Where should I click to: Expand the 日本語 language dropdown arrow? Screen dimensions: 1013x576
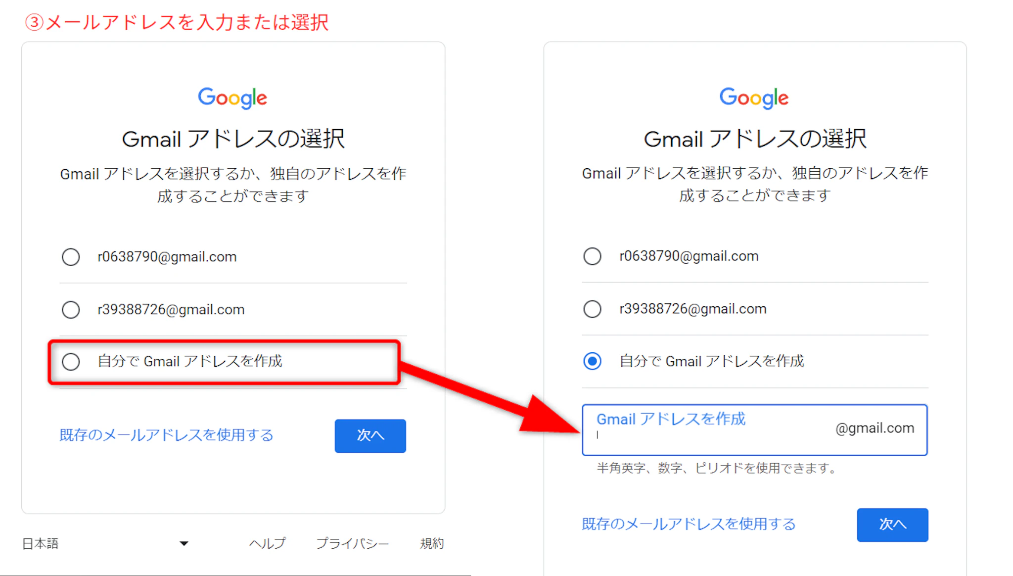click(184, 543)
